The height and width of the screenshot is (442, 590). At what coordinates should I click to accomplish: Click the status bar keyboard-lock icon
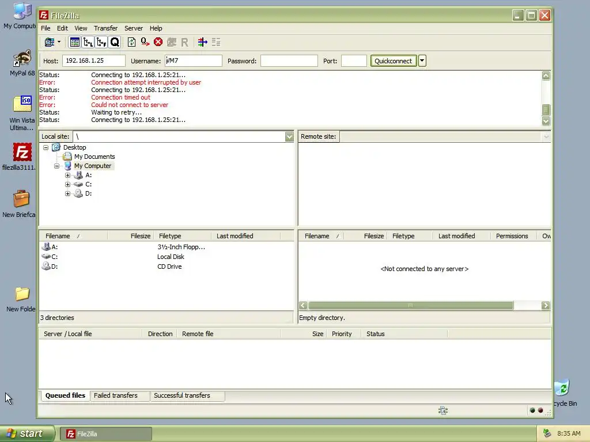tap(443, 410)
